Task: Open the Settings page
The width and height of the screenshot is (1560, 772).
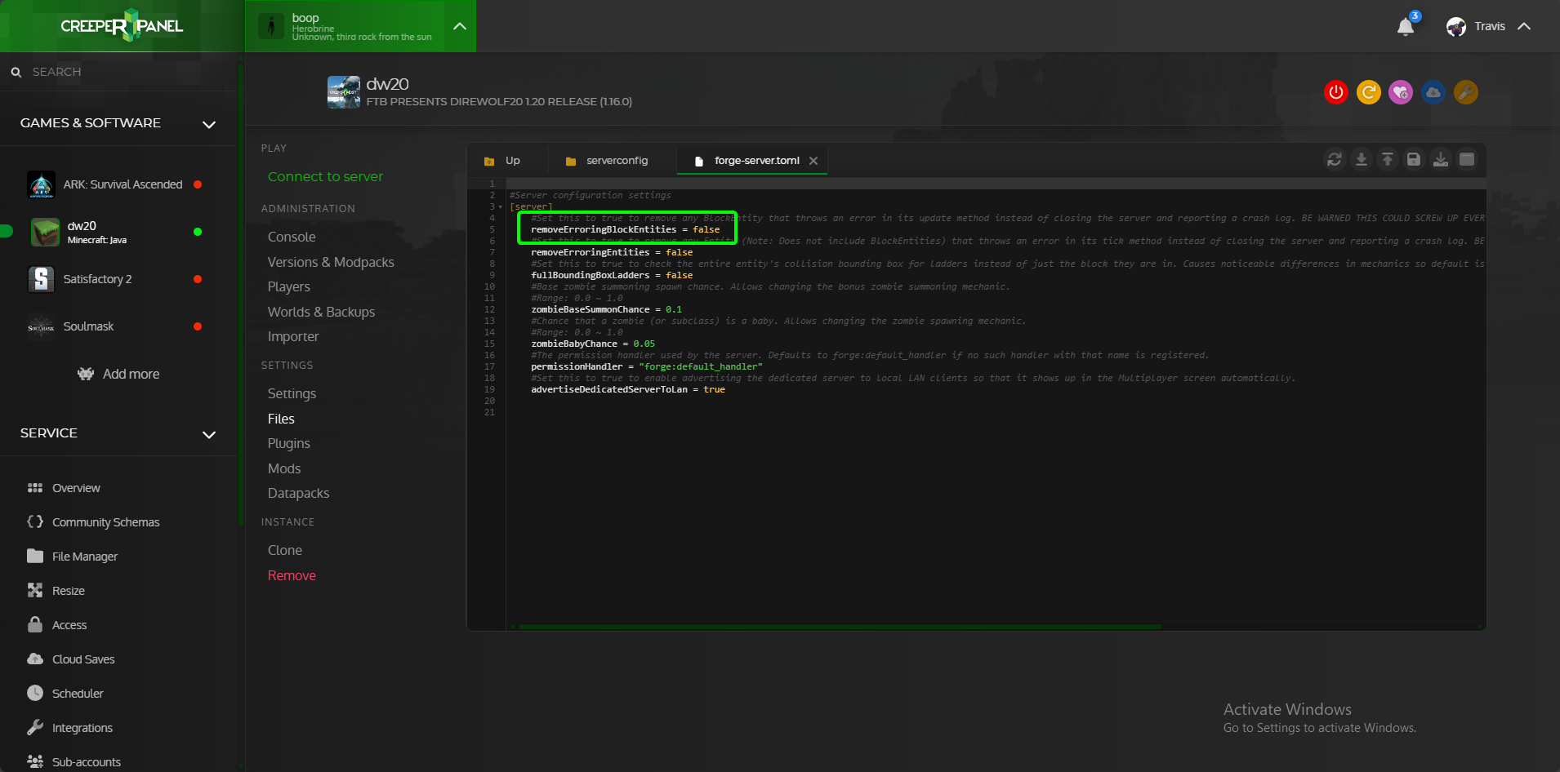Action: tap(292, 393)
